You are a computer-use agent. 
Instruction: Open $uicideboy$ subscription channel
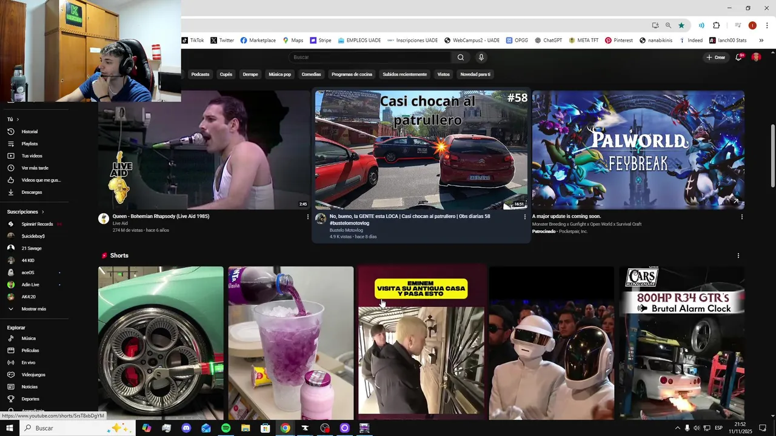[34, 236]
